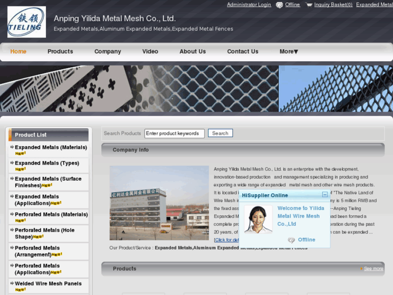This screenshot has width=393, height=295.
Task: Open the Company menu item
Action: pos(108,51)
